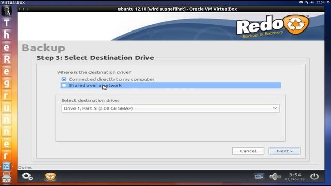331x186 pixels.
Task: Open host session gear menu
Action: [328, 2]
